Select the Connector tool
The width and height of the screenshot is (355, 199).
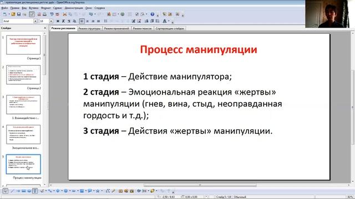pyautogui.click(x=50, y=191)
